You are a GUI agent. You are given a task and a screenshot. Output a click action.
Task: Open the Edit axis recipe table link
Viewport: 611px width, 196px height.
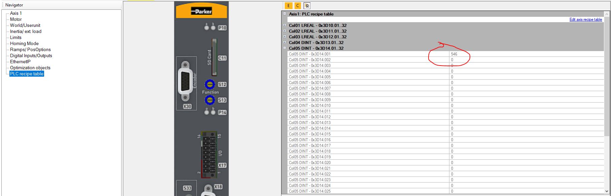585,19
